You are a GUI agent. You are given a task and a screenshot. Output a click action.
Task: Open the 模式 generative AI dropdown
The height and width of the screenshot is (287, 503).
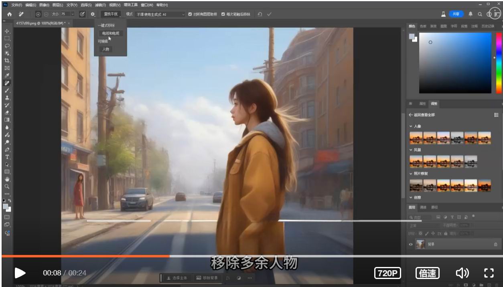pyautogui.click(x=160, y=14)
